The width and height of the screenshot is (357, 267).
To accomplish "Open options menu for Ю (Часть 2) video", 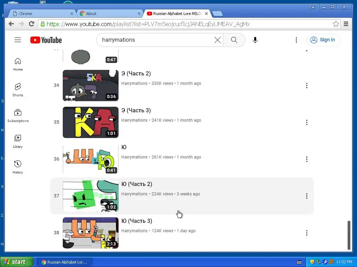I will click(x=307, y=196).
